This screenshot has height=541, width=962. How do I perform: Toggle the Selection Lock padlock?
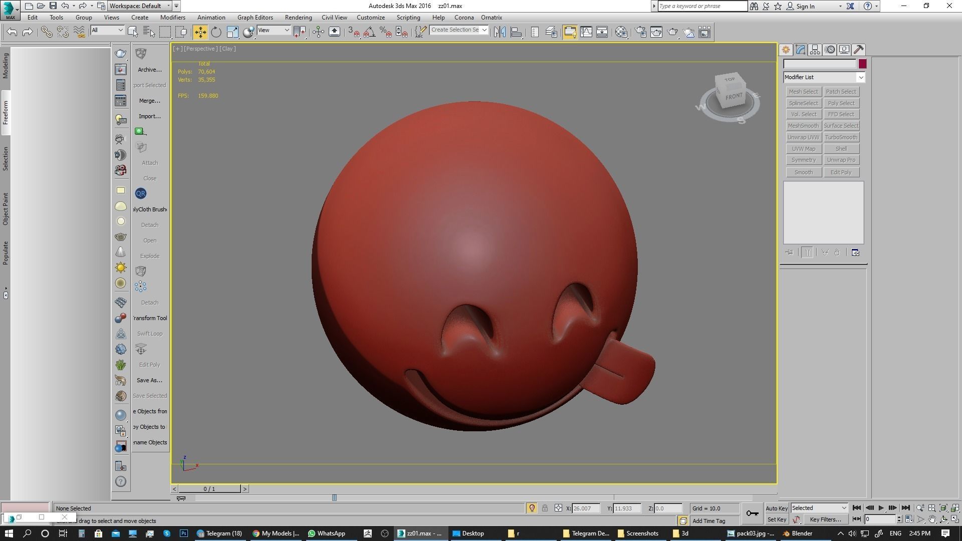coord(545,508)
